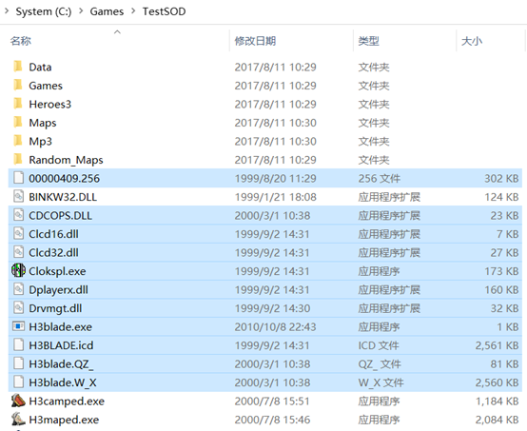Viewport: 527px width, 431px height.
Task: Click the Drvmgt.dll file icon
Action: point(18,307)
